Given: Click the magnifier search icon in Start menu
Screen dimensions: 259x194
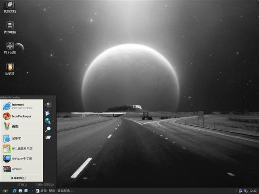Looking at the screenshot, I should tap(48, 129).
